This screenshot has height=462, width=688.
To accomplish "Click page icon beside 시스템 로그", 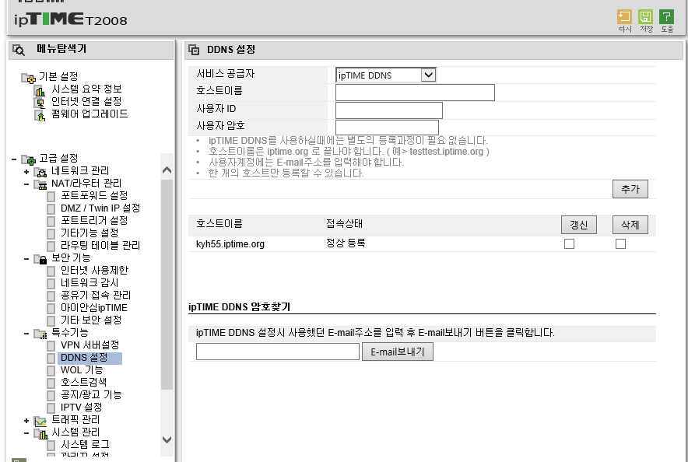I will pos(51,446).
